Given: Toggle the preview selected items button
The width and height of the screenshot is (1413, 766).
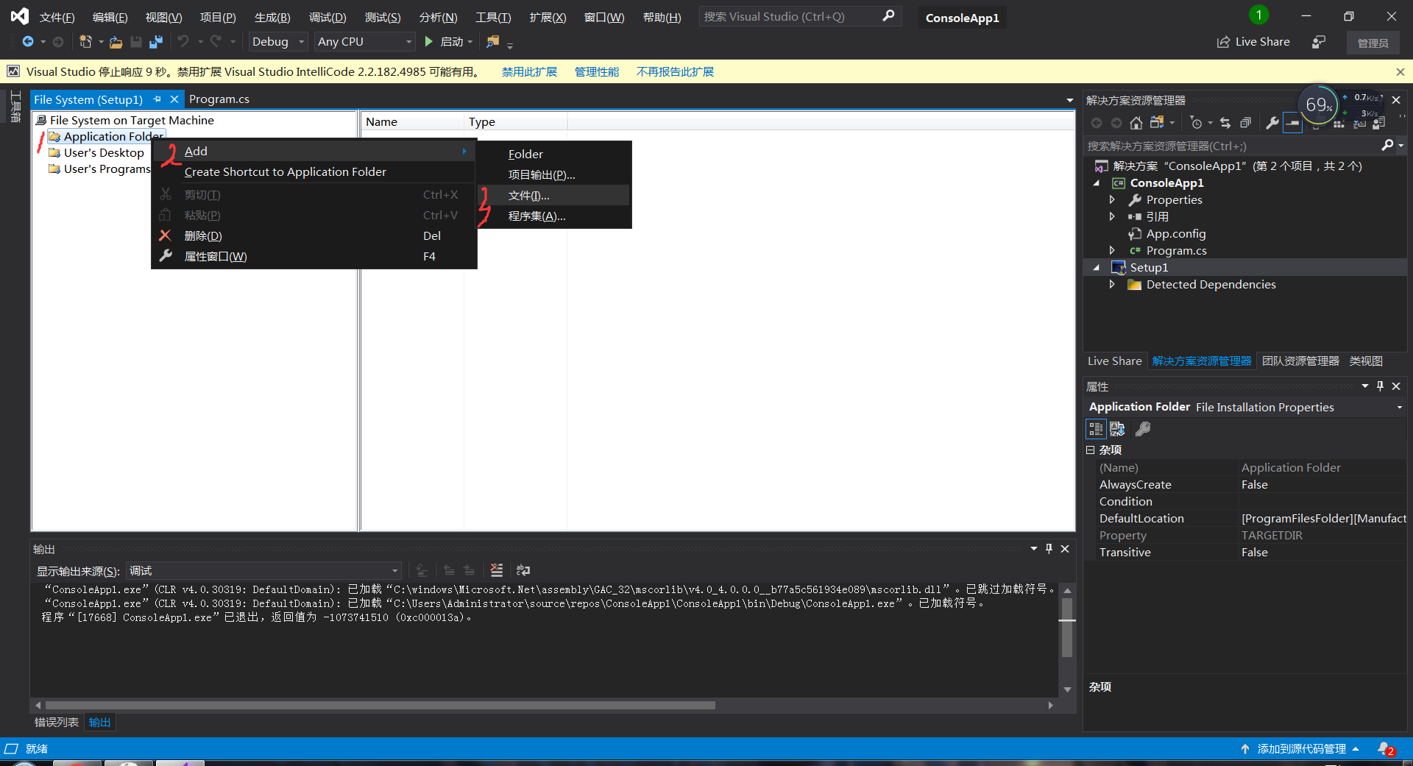Looking at the screenshot, I should click(1292, 123).
